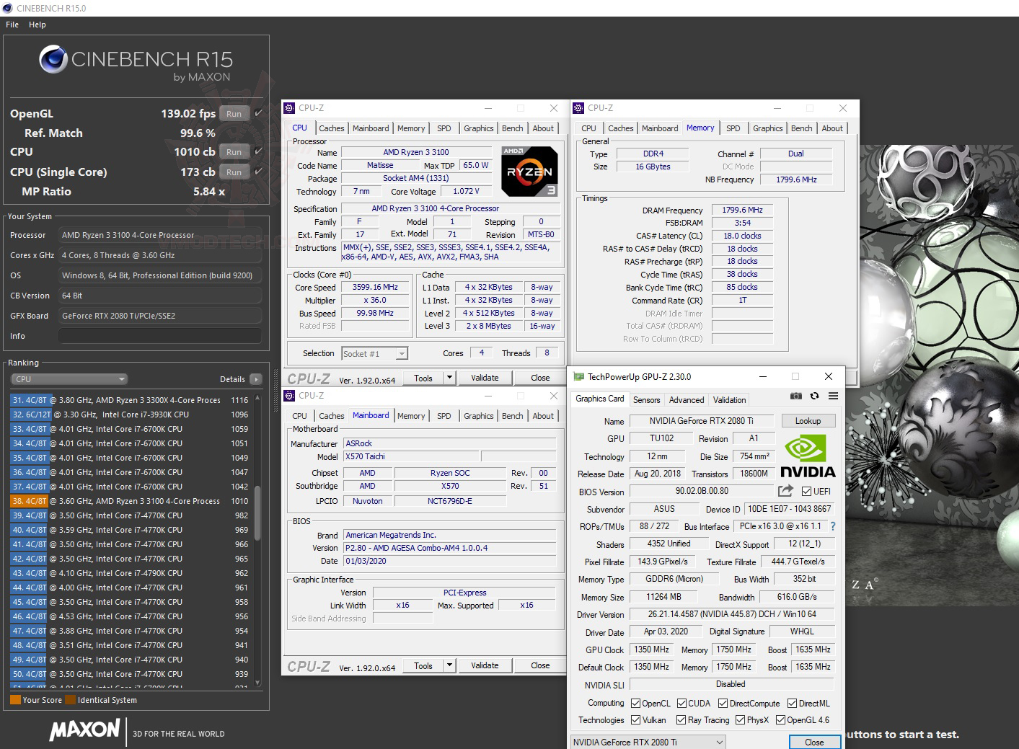Run the CPU Single Core benchmark
The height and width of the screenshot is (749, 1019).
pyautogui.click(x=234, y=172)
